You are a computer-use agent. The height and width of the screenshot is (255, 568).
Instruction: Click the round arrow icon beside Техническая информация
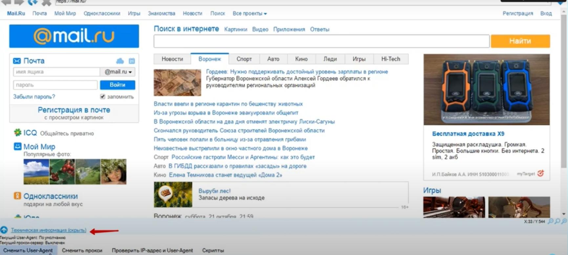[4, 230]
